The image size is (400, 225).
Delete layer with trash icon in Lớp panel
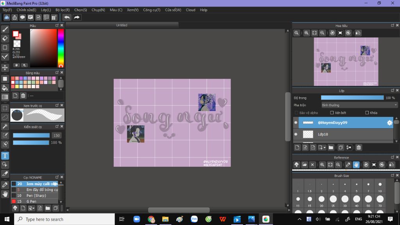(x=359, y=147)
